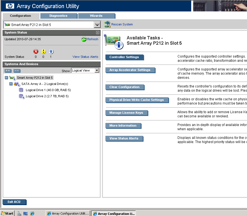Select Logical Drive 1 (40.0 GB, RAID 5)
The image size is (247, 216).
(x=48, y=90)
